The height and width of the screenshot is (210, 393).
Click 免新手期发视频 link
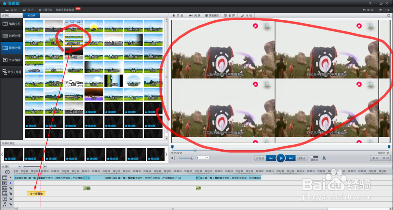[x=65, y=10]
